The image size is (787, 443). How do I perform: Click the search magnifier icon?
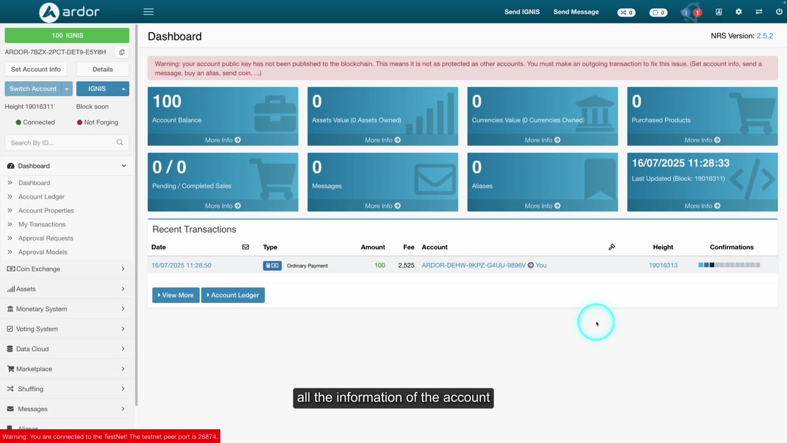click(120, 142)
